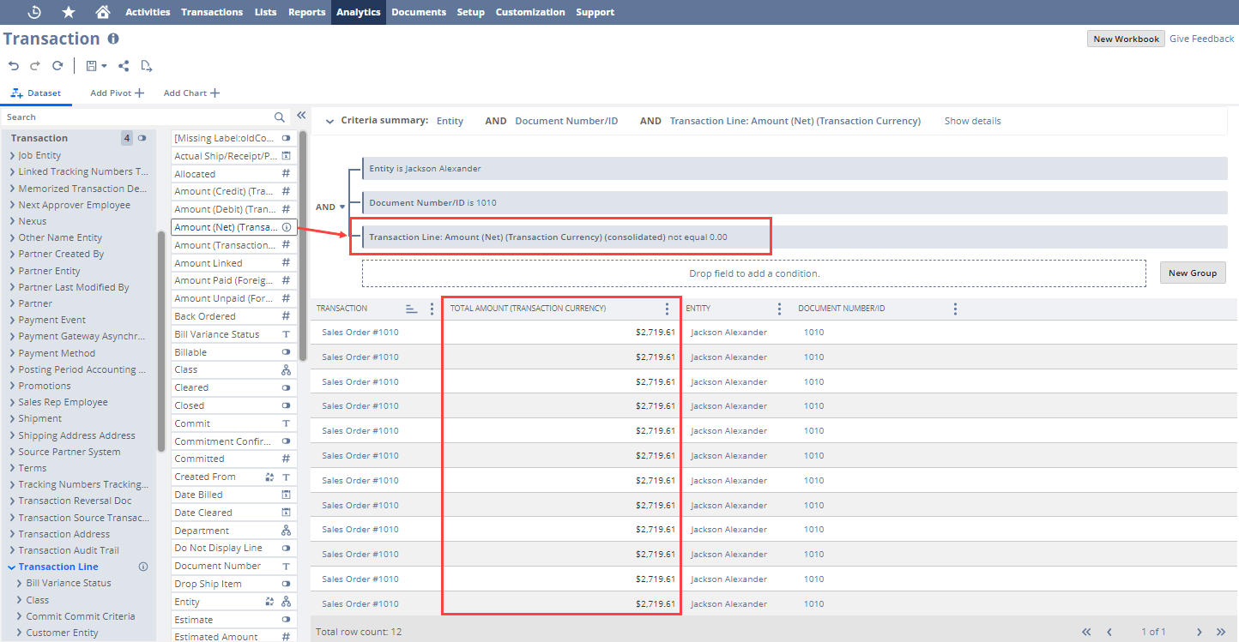Collapse the Transaction Line node
The height and width of the screenshot is (642, 1239).
coord(12,567)
